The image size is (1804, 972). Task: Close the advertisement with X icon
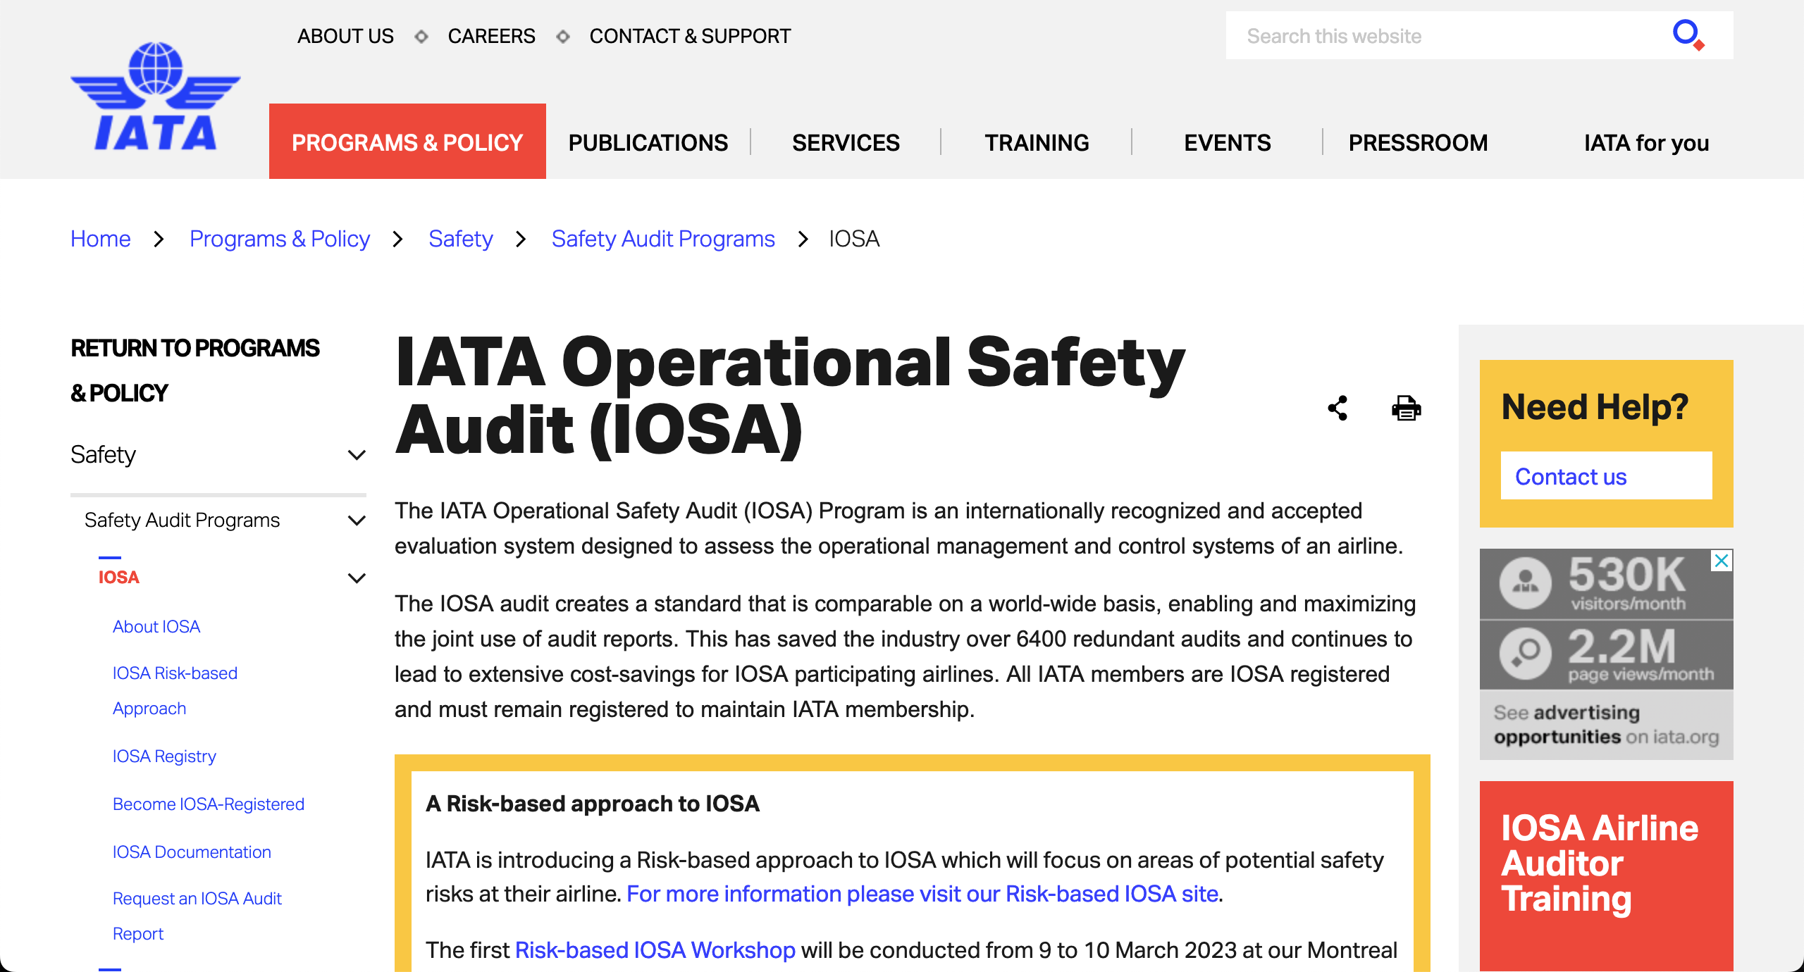[1722, 561]
